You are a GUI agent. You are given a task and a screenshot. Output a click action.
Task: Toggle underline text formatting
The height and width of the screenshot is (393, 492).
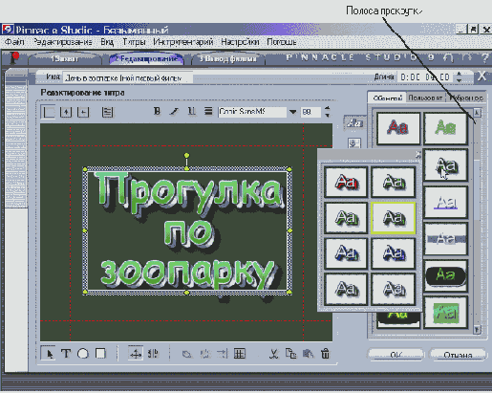(x=191, y=111)
